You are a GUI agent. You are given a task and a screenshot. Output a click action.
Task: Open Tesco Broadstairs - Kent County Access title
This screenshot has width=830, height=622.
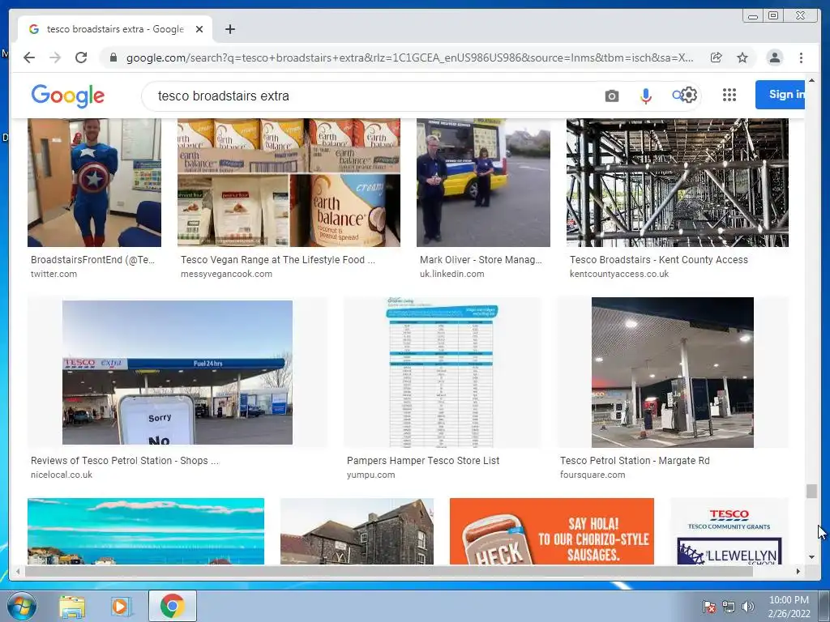pyautogui.click(x=658, y=260)
